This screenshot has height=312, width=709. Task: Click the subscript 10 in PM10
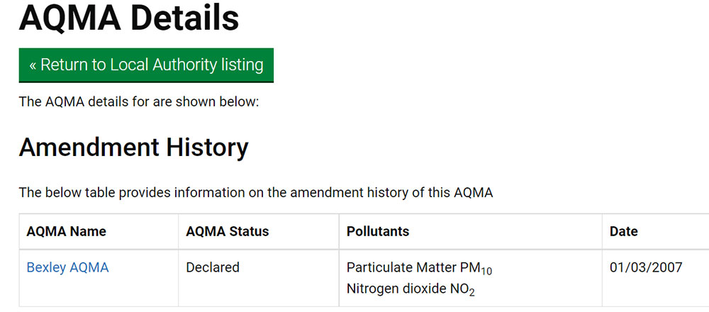[486, 272]
